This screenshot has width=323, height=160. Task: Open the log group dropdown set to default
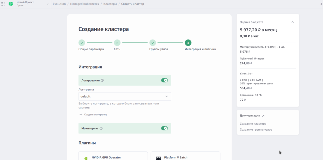[x=125, y=96]
